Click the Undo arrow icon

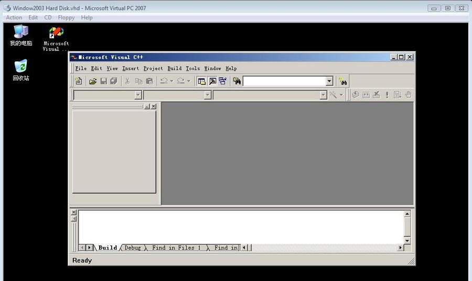(164, 81)
